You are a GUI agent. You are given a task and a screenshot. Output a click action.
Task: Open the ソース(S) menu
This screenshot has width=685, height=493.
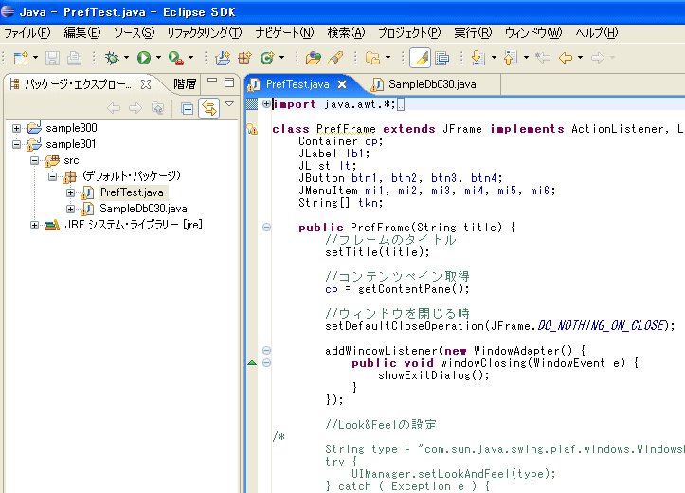pos(135,33)
